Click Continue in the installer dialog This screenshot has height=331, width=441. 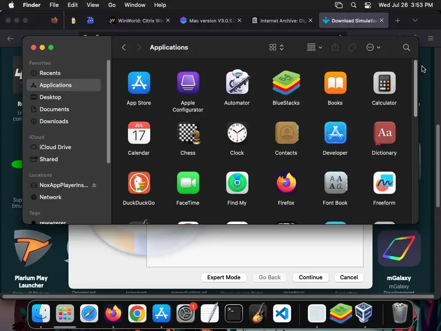311,277
